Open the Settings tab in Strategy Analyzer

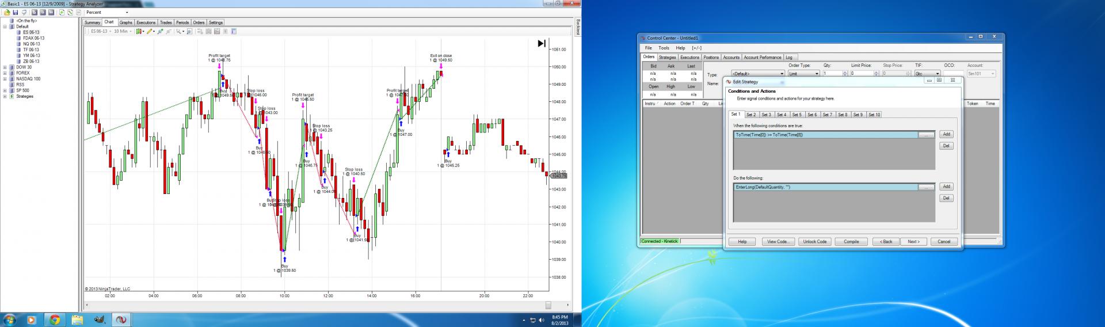[x=216, y=22]
